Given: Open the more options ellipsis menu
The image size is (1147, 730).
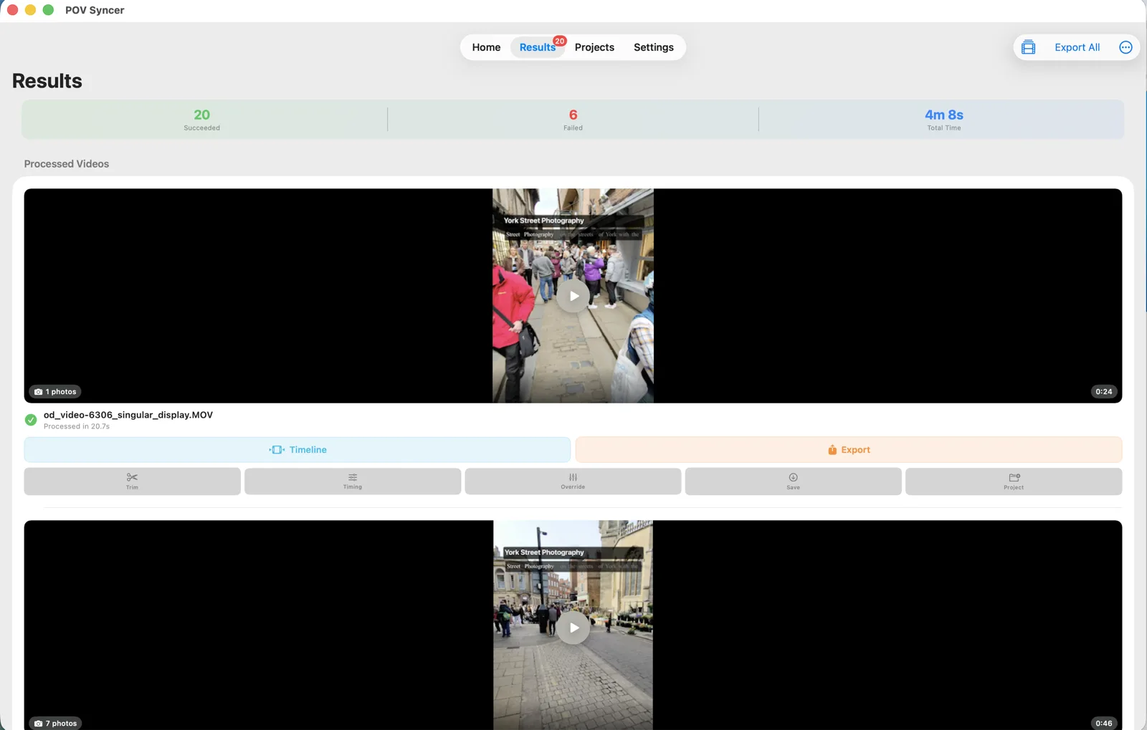Looking at the screenshot, I should (1125, 47).
